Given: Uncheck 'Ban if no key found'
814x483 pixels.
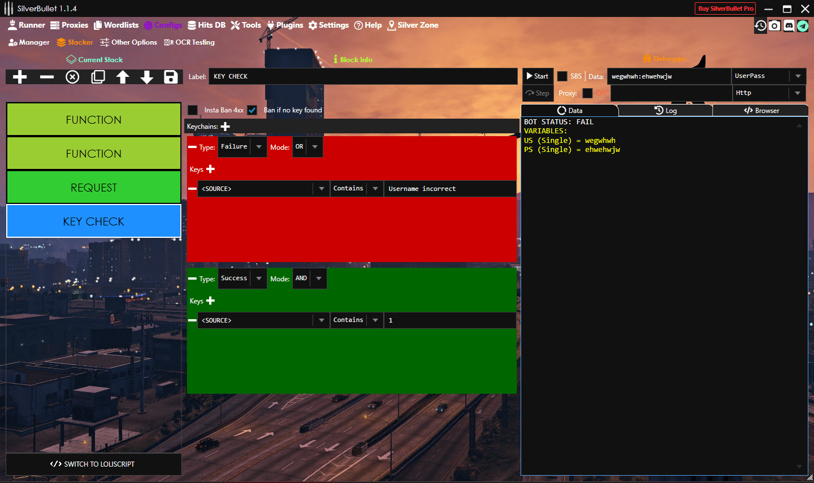Looking at the screenshot, I should point(252,110).
